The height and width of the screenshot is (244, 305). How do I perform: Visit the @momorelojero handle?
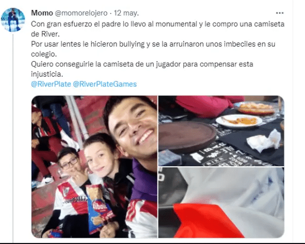coord(81,13)
